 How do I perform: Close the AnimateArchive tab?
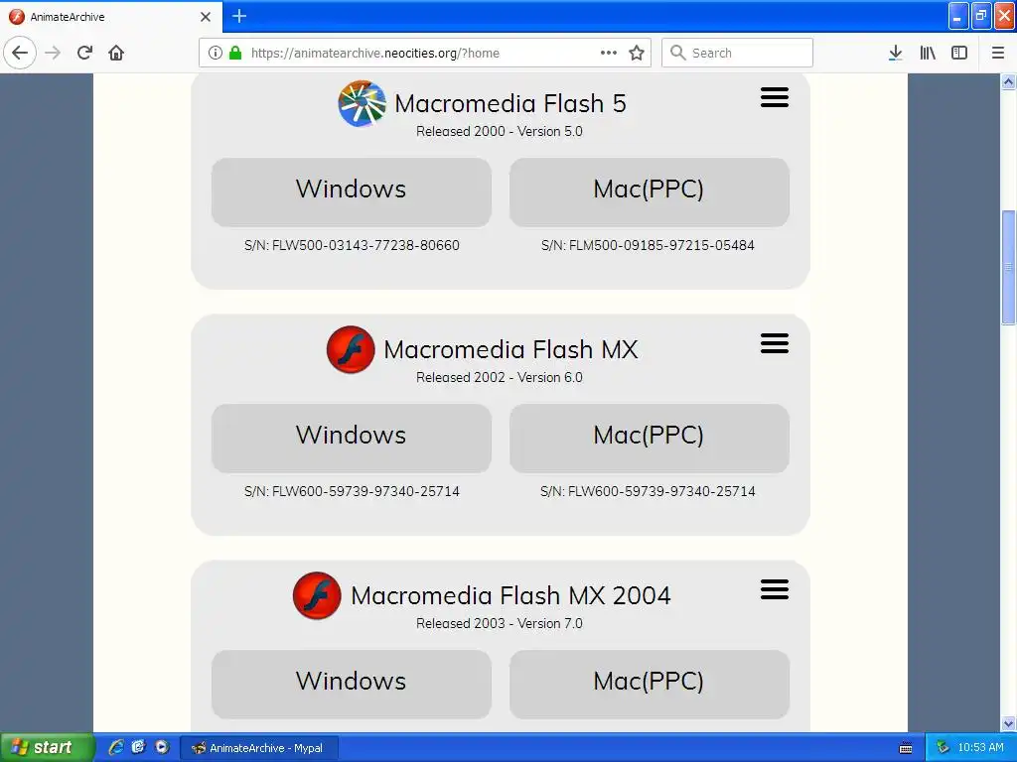[x=206, y=17]
